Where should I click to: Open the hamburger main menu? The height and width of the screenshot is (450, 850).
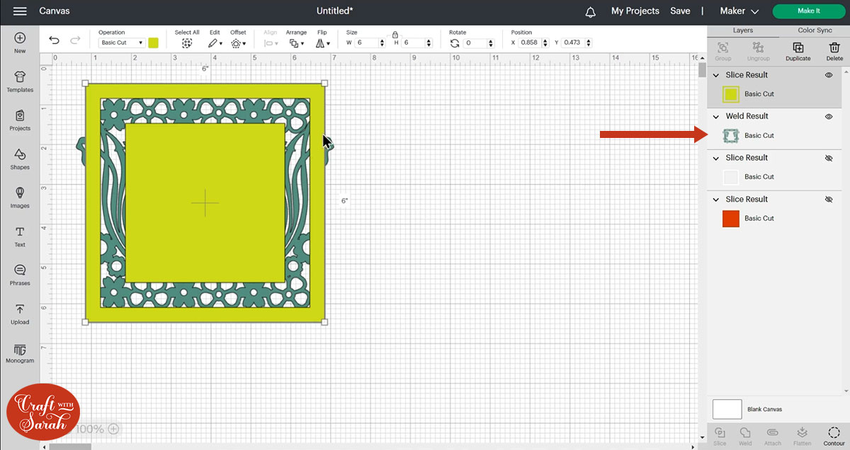pos(20,11)
